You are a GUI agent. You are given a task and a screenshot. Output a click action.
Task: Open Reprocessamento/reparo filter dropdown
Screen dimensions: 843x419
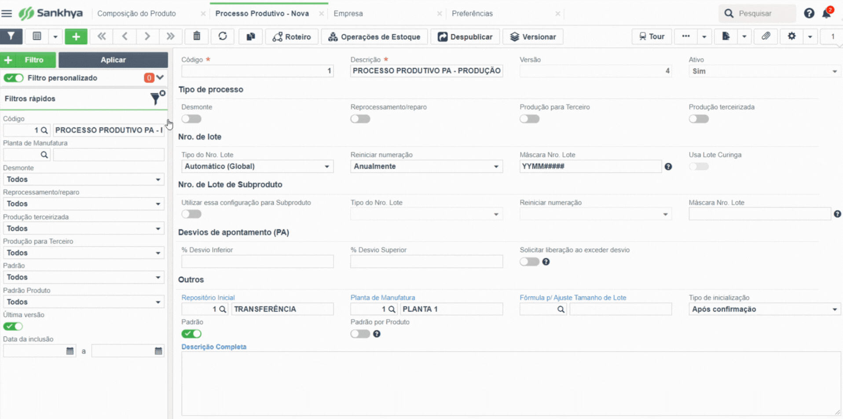click(x=84, y=204)
